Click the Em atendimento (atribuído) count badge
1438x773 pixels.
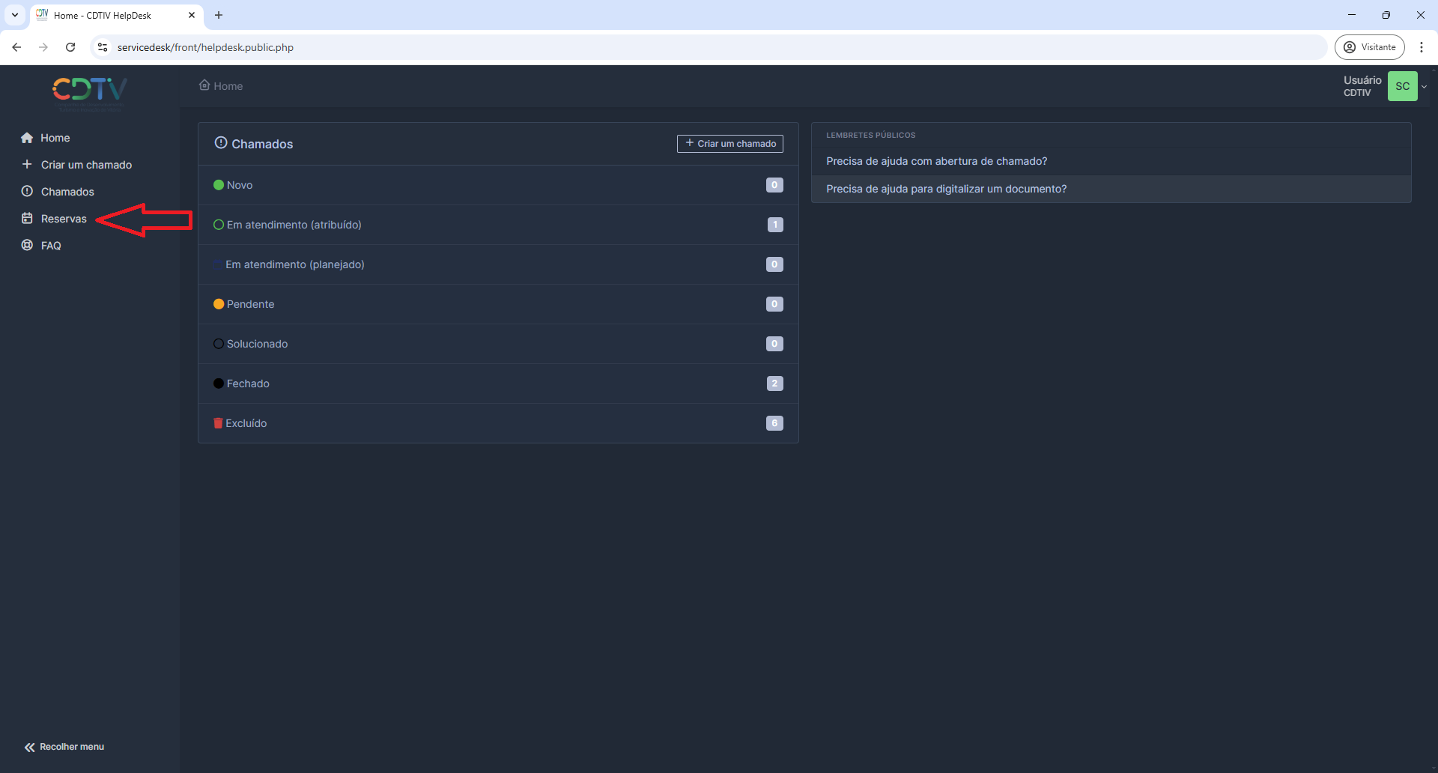[774, 225]
